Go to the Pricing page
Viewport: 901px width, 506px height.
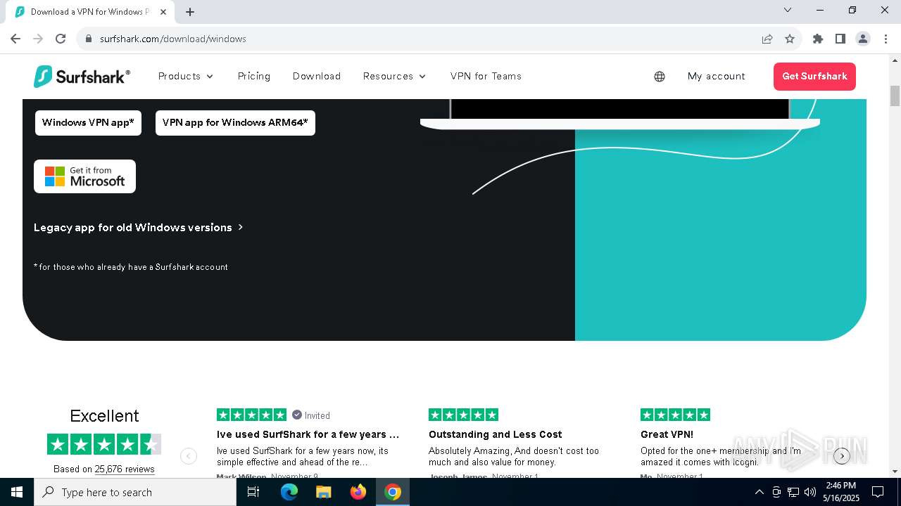(x=254, y=76)
